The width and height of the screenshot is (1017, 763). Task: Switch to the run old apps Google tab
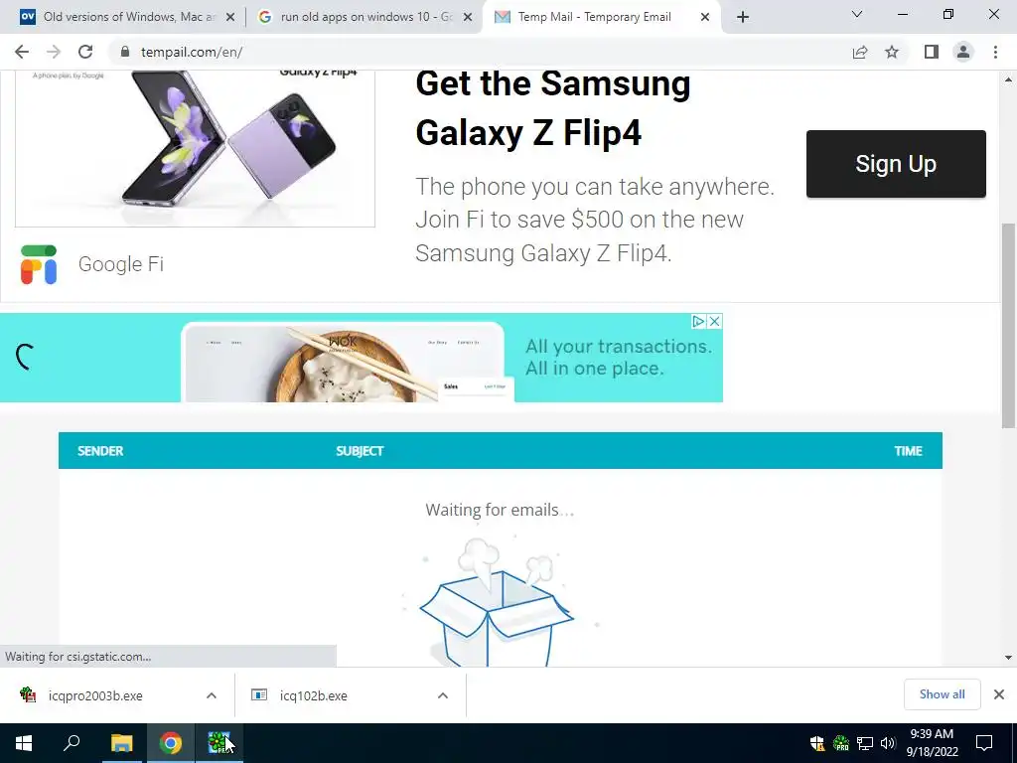(365, 17)
